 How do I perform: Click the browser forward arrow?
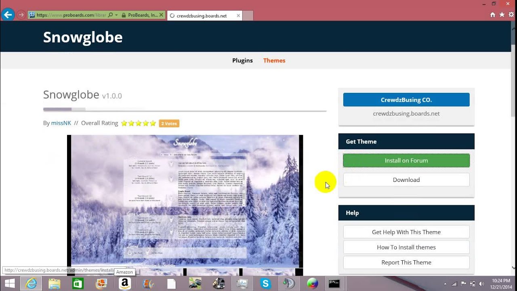pos(21,15)
